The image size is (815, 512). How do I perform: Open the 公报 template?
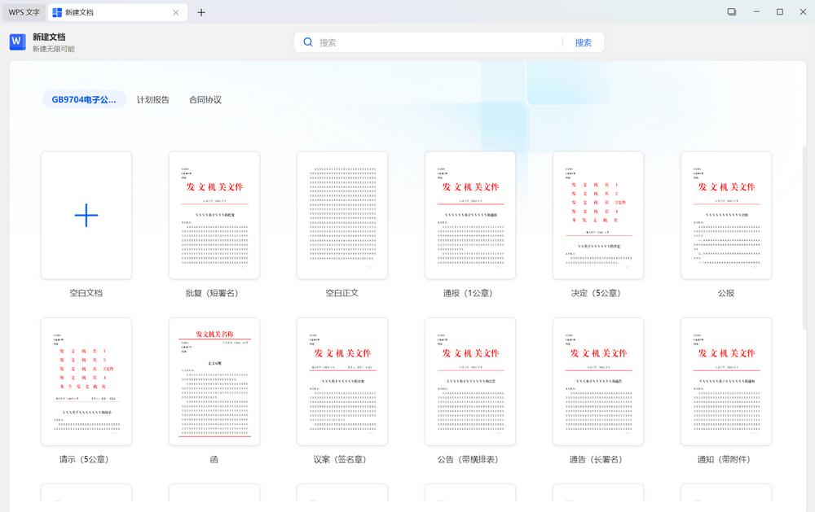point(725,215)
